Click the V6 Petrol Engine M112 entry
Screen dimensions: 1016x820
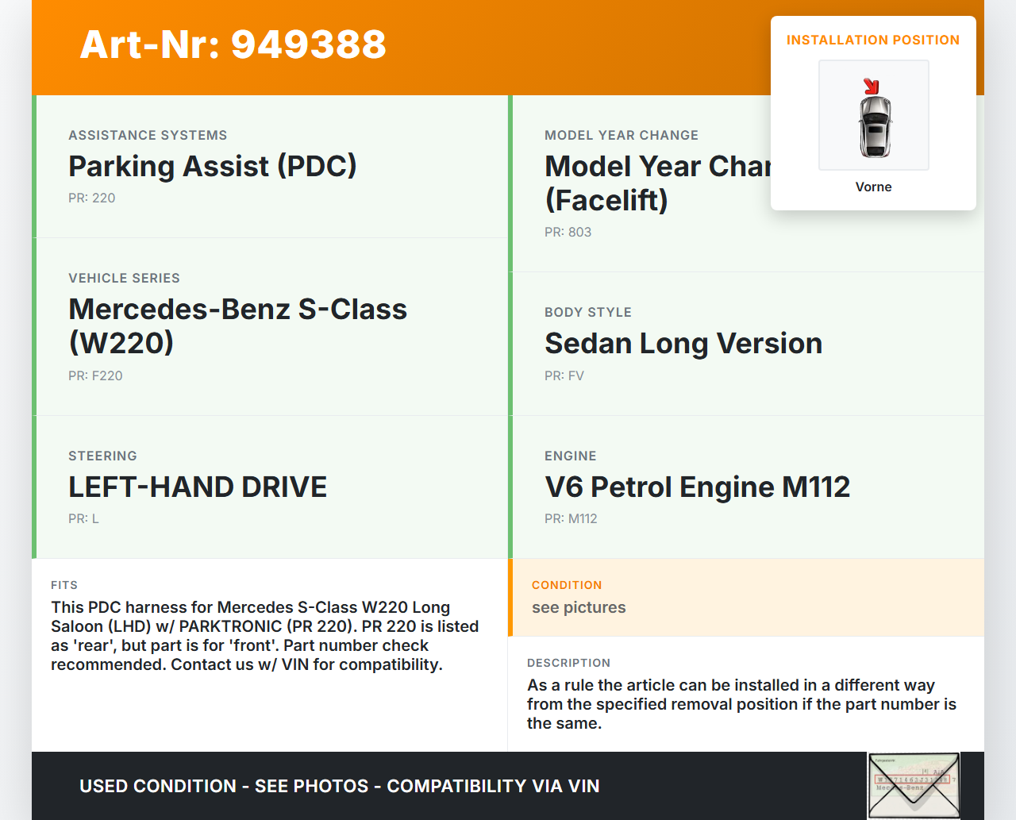[697, 487]
